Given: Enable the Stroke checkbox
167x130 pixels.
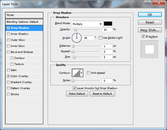Looking at the screenshot, I should [x=8, y=94].
